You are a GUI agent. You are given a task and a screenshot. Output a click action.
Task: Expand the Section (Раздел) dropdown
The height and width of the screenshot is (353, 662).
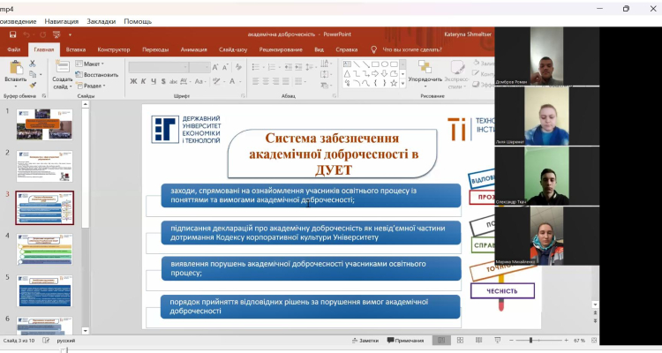pyautogui.click(x=94, y=86)
